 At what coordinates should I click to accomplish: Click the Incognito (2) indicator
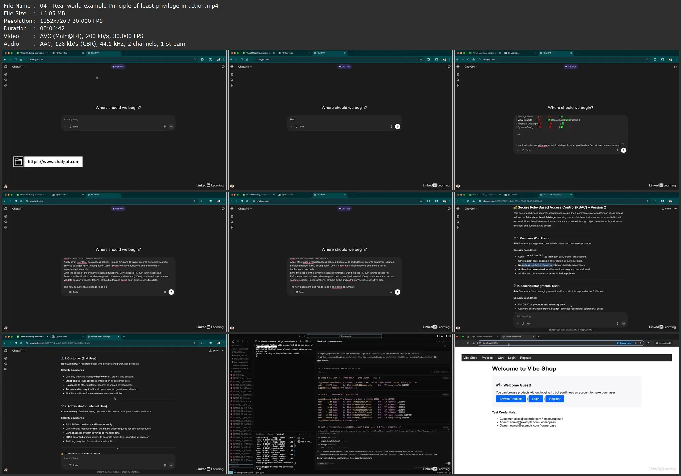click(663, 343)
